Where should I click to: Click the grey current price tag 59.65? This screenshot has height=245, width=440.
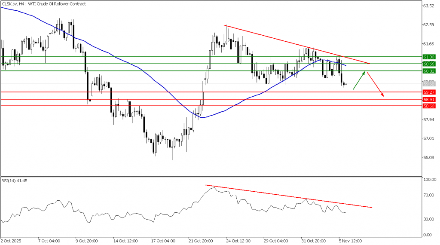coord(429,84)
